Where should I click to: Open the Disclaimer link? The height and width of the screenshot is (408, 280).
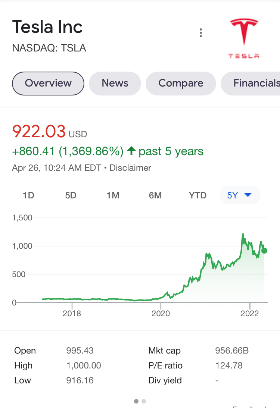130,168
